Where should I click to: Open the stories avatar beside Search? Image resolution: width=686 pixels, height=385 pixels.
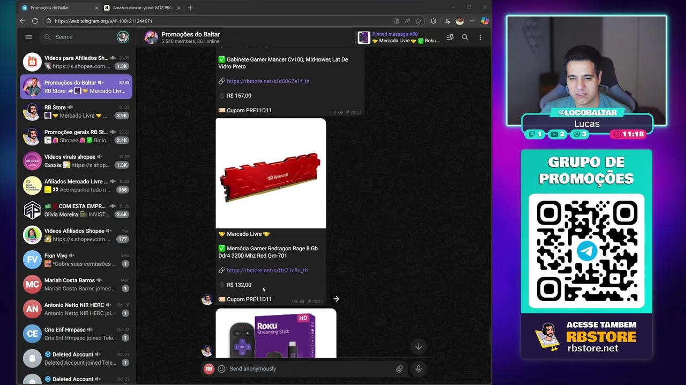(123, 37)
